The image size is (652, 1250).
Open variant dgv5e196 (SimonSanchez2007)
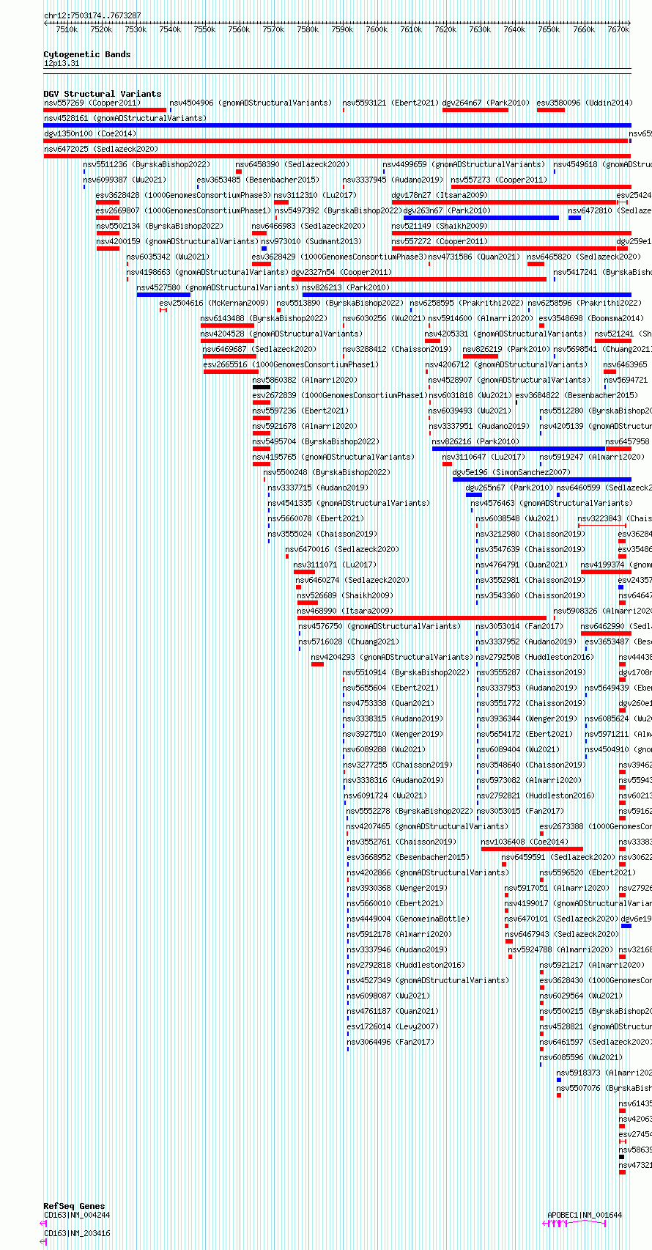click(x=511, y=472)
